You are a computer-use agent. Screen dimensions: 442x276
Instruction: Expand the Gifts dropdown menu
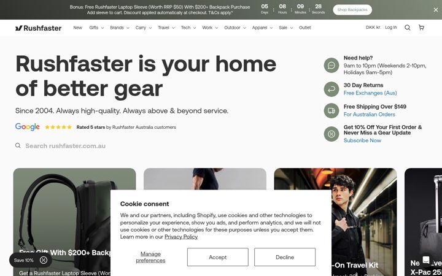click(96, 28)
